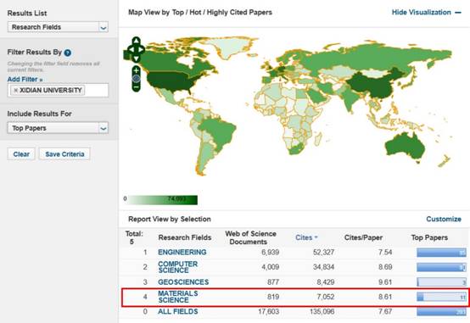The width and height of the screenshot is (470, 323).
Task: Open the ENGINEERING research field
Action: [182, 252]
